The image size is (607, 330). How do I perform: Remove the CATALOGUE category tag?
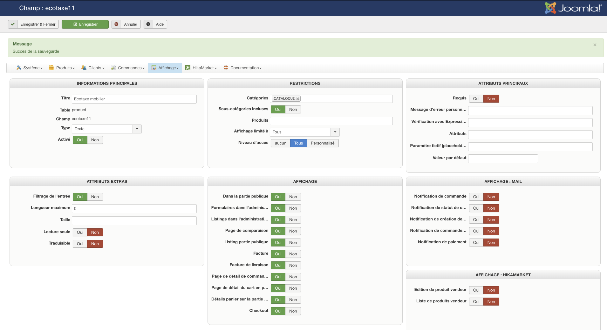point(297,99)
